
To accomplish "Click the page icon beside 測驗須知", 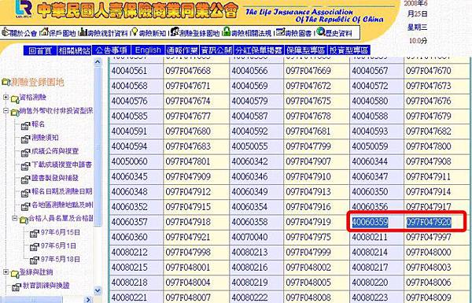I will point(26,139).
